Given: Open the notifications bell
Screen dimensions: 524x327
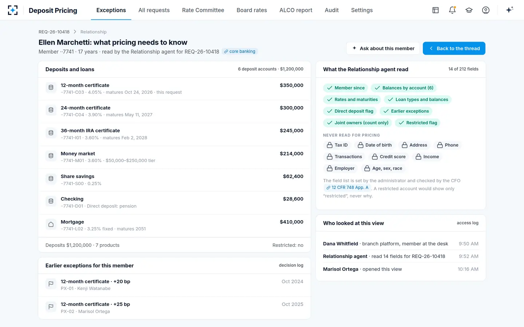Looking at the screenshot, I should (x=452, y=10).
